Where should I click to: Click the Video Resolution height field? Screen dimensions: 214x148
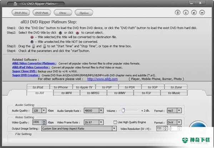(x=174, y=128)
